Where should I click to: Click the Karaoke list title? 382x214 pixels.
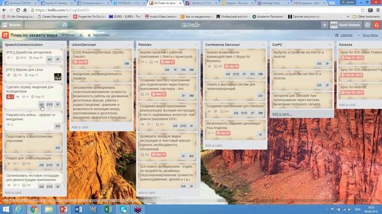(346, 45)
